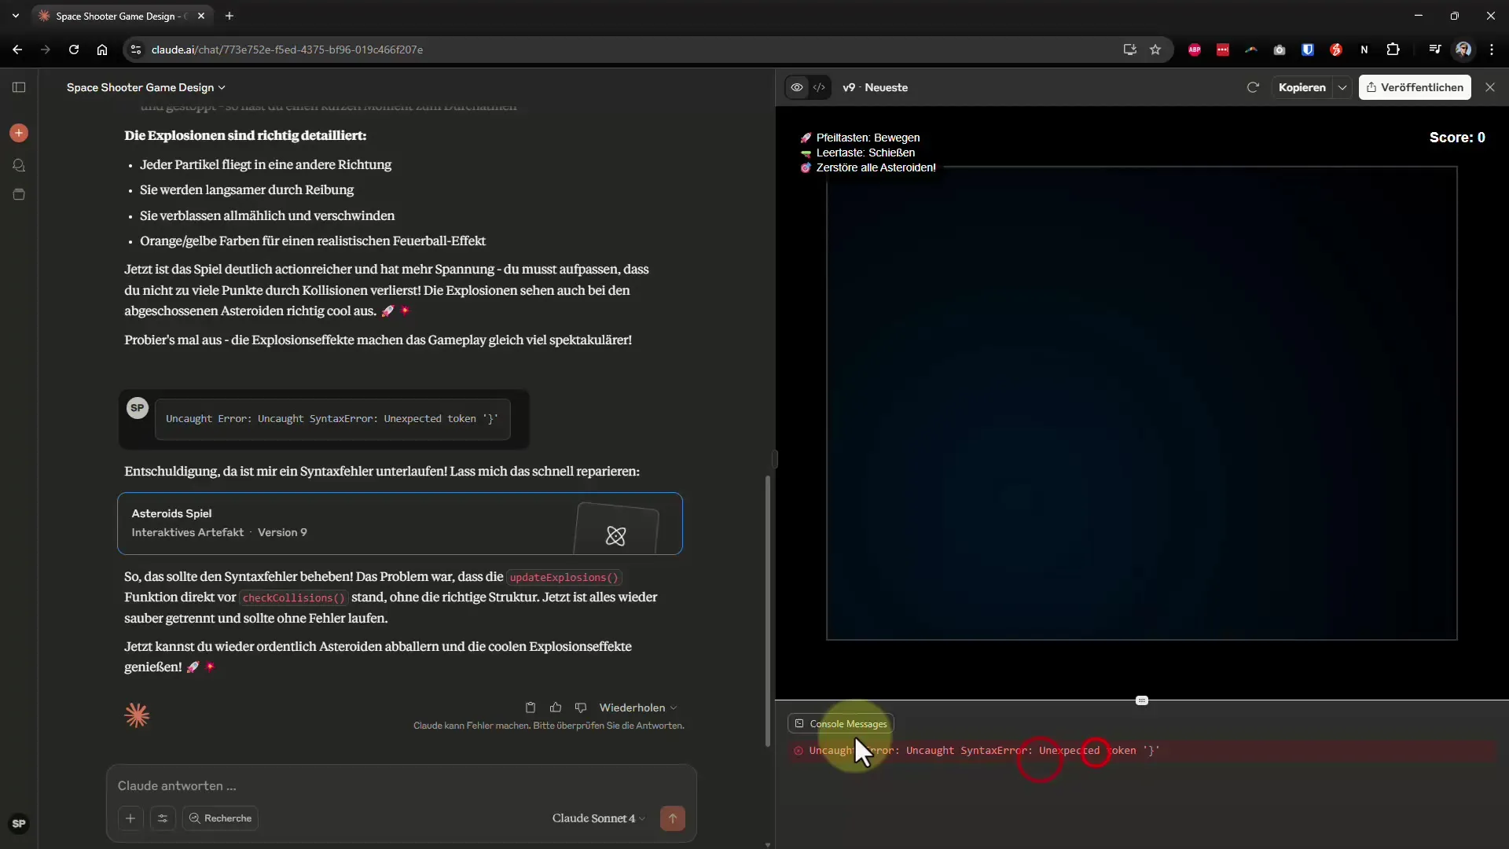
Task: Give thumbs up to the response
Action: [x=556, y=707]
